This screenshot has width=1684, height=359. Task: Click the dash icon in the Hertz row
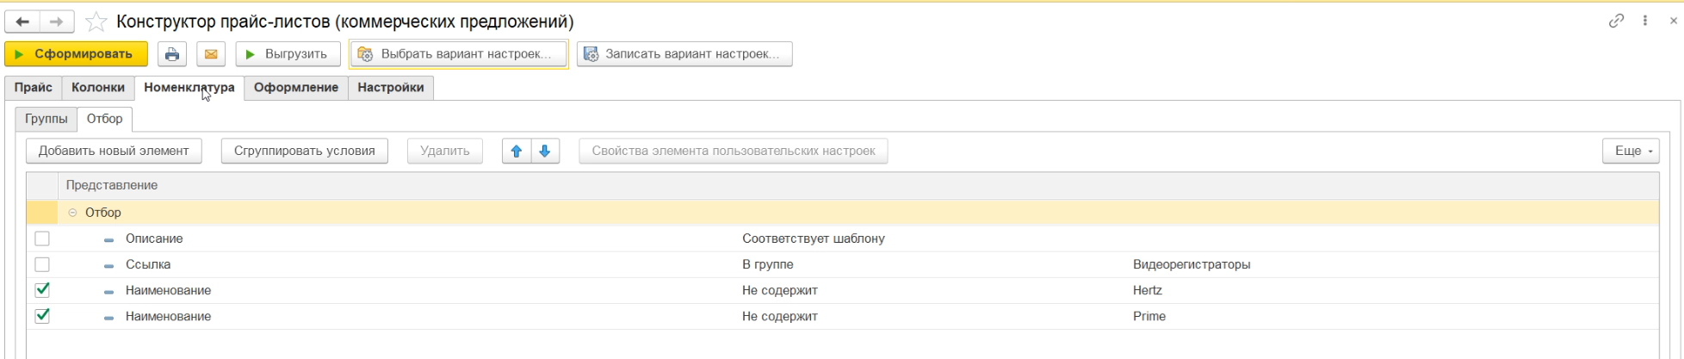(x=108, y=291)
